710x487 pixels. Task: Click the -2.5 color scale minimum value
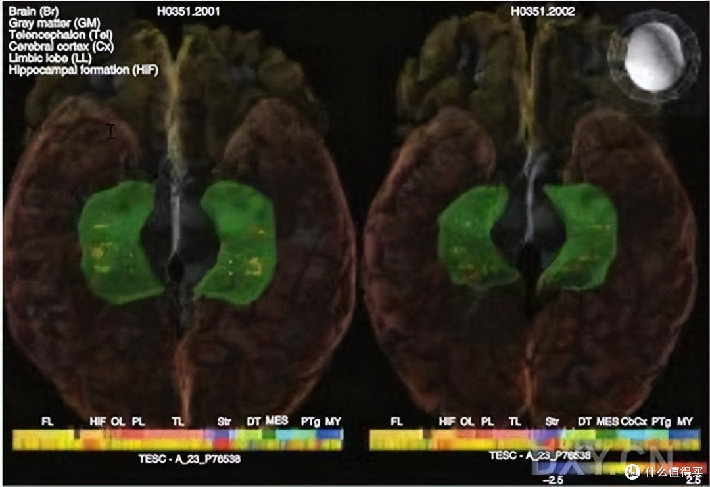tap(552, 480)
